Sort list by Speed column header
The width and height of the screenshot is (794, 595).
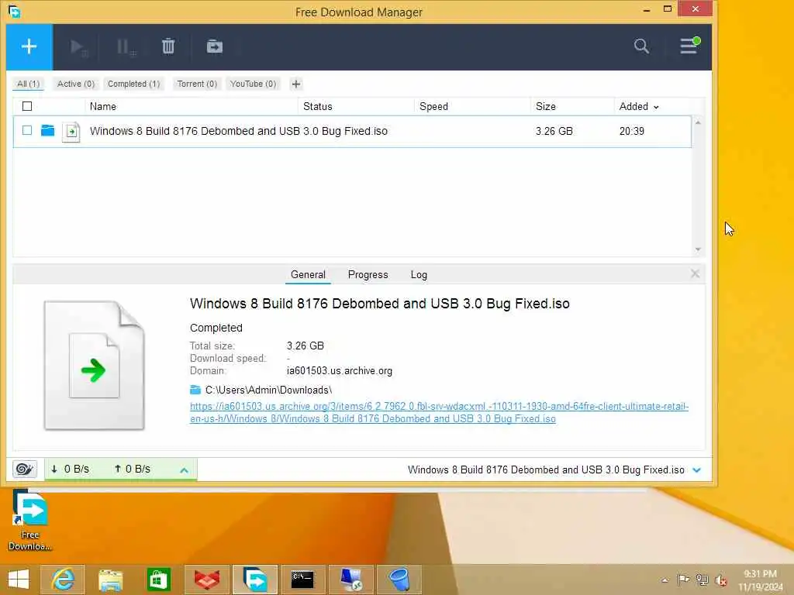(x=433, y=106)
